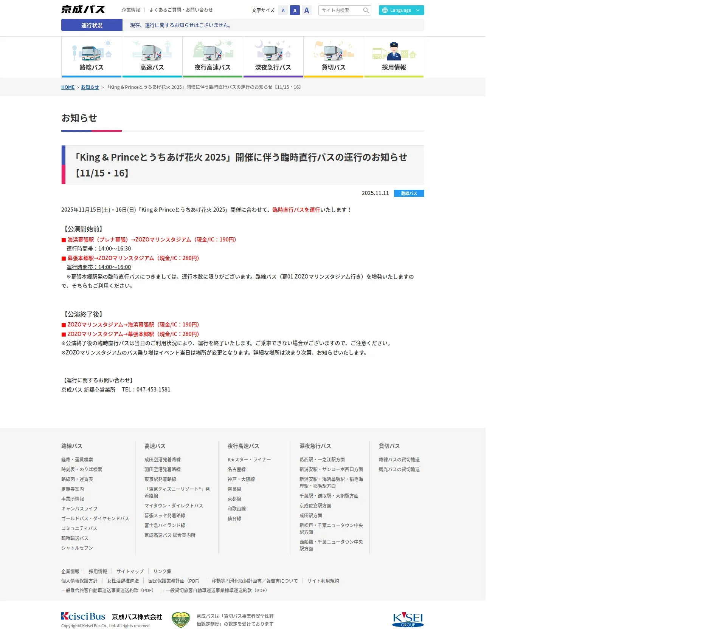Open the 深夜急行バス moon bus icon

pos(273,53)
